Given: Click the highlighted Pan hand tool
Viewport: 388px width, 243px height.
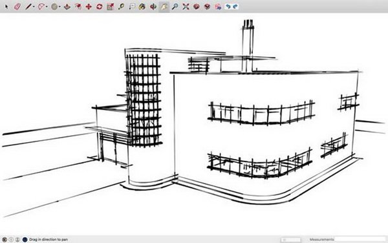Looking at the screenshot, I should pyautogui.click(x=164, y=6).
